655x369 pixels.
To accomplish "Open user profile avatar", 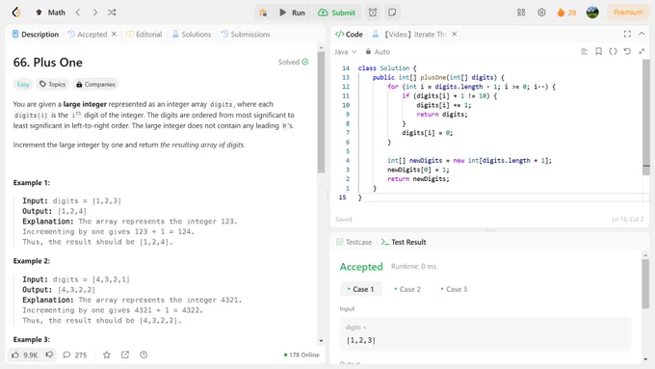I will click(x=592, y=13).
